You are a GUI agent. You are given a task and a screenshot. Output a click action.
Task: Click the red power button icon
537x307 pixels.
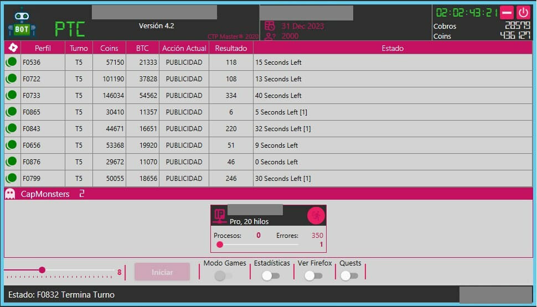523,13
